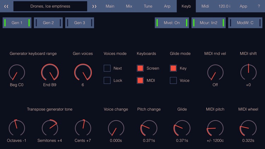Adjust the End B9 range knob
265x149 pixels.
tap(50, 72)
